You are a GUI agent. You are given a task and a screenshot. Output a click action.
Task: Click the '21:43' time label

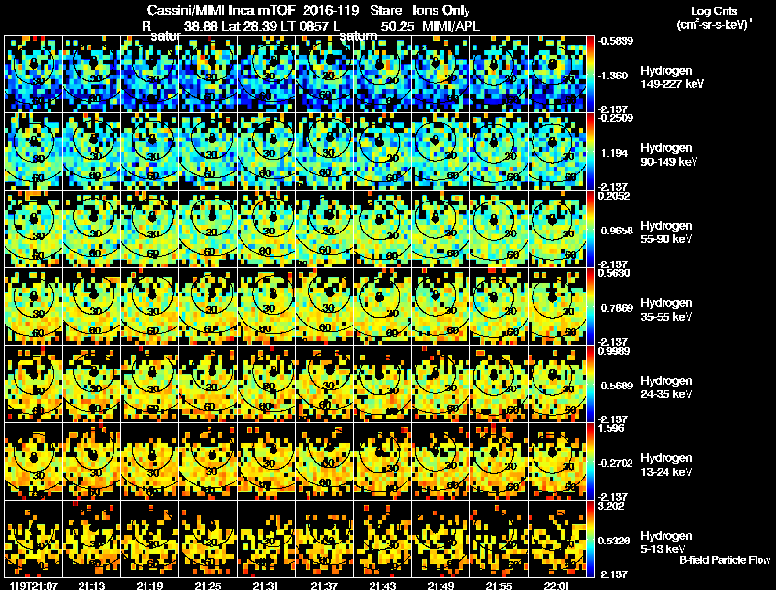pyautogui.click(x=382, y=585)
